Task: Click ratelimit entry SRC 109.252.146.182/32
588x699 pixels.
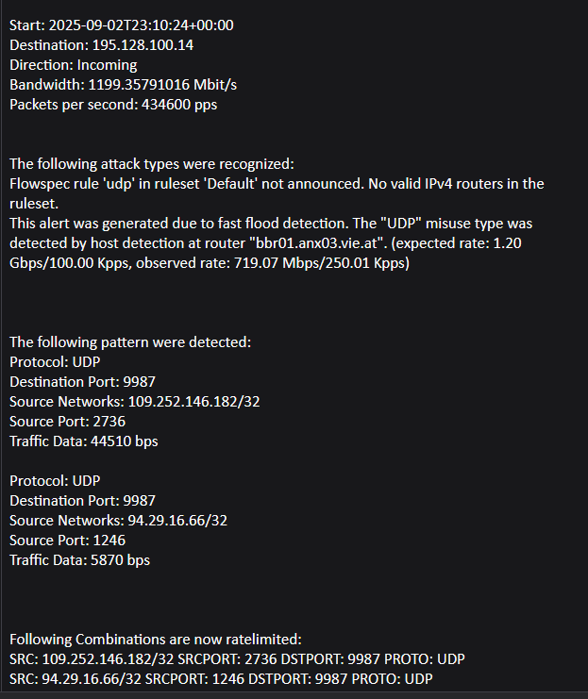Action: (x=237, y=659)
